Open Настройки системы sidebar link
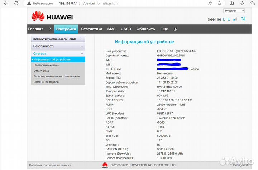The width and height of the screenshot is (258, 170). [47, 65]
